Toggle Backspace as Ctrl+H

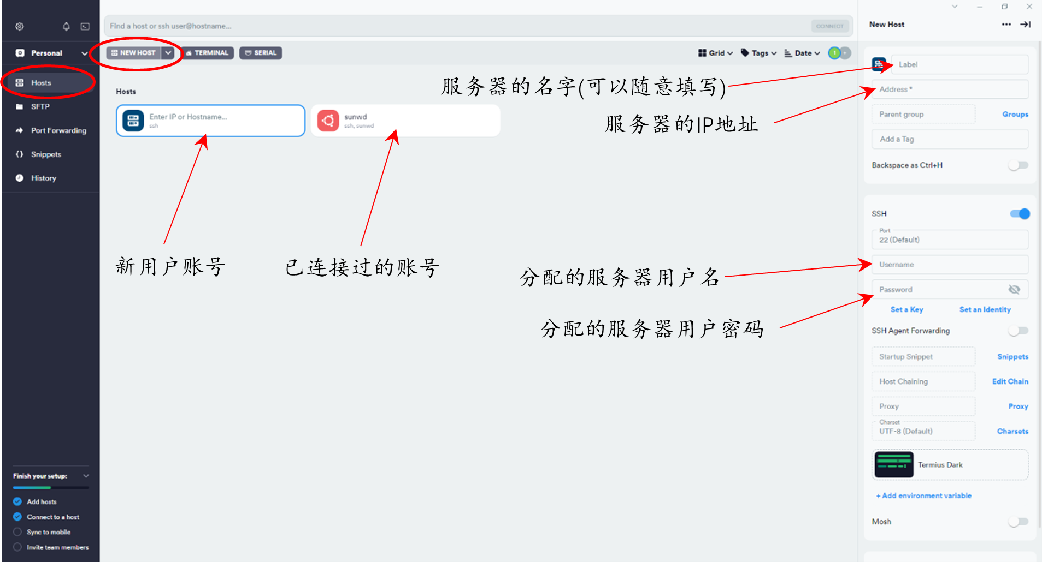pos(1019,165)
